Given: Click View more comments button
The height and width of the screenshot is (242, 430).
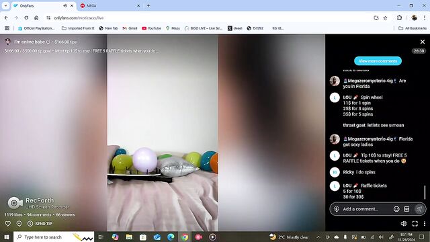Looking at the screenshot, I should click(378, 61).
